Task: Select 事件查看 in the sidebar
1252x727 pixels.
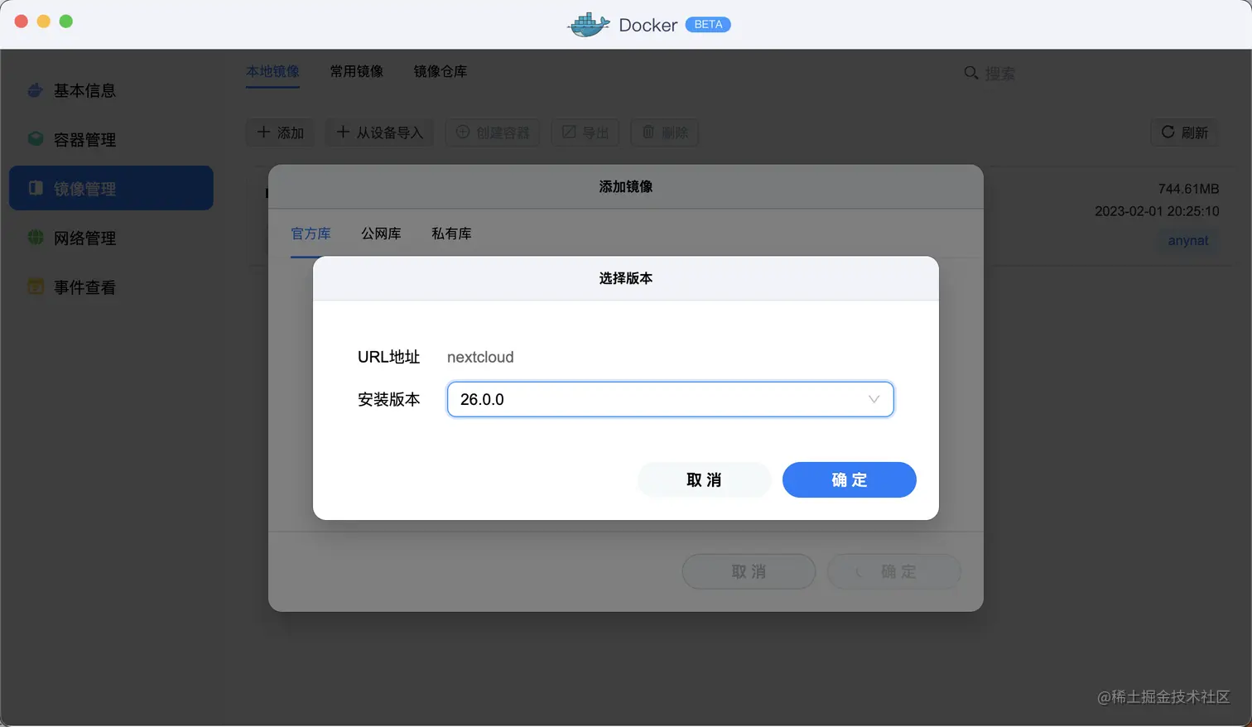Action: (x=111, y=286)
